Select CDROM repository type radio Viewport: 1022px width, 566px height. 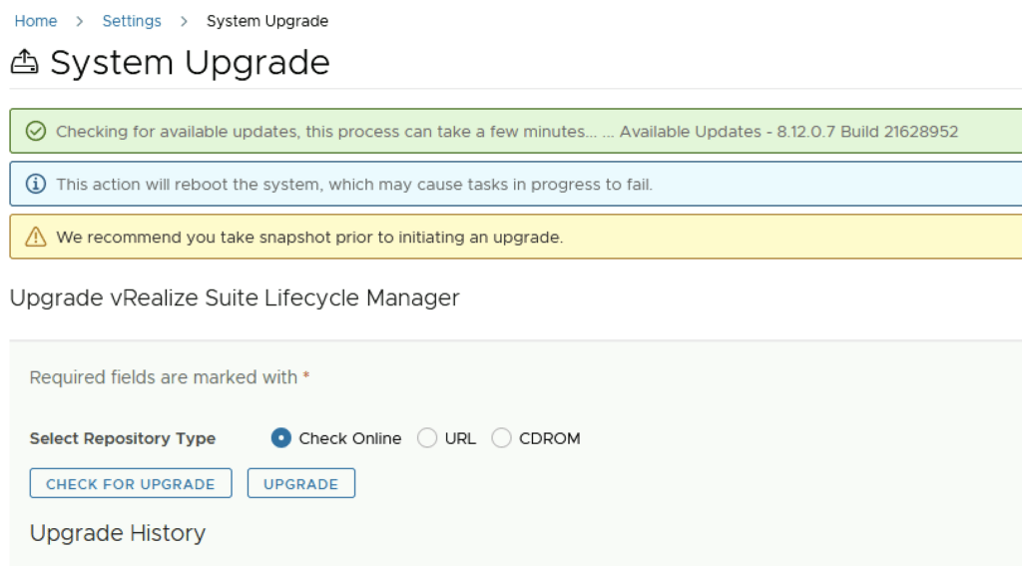tap(501, 437)
